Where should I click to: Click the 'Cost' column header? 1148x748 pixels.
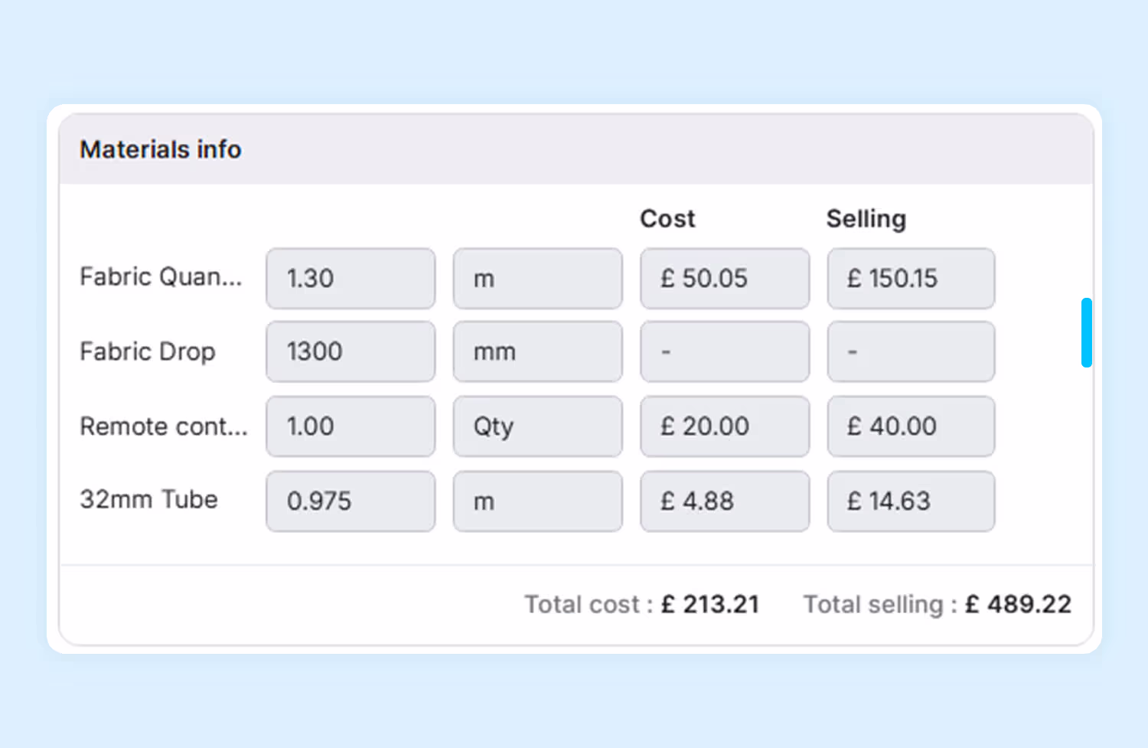[x=667, y=219]
